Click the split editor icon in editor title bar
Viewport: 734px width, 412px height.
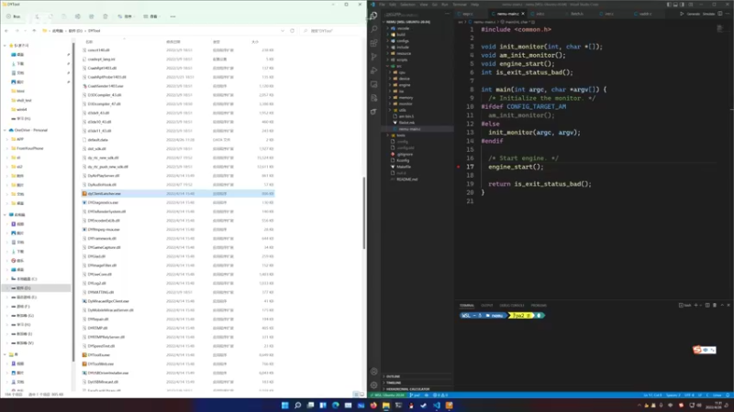[720, 14]
